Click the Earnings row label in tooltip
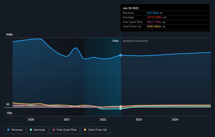Image resolution: width=215 pixels, height=137 pixels. [128, 17]
